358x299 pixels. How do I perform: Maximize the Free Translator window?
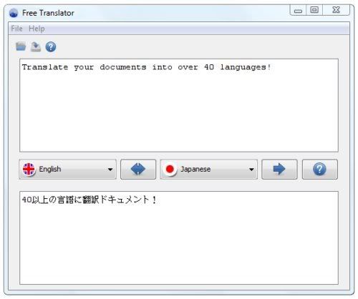[314, 10]
